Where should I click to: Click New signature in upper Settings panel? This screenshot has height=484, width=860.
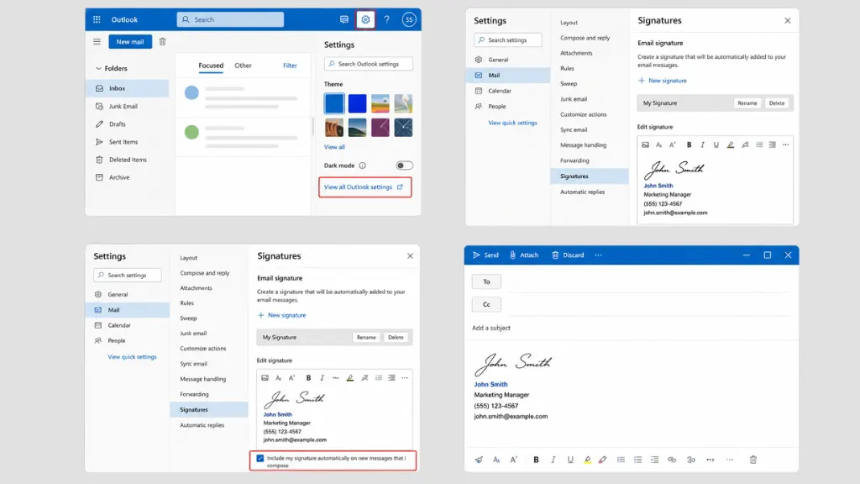tap(663, 81)
